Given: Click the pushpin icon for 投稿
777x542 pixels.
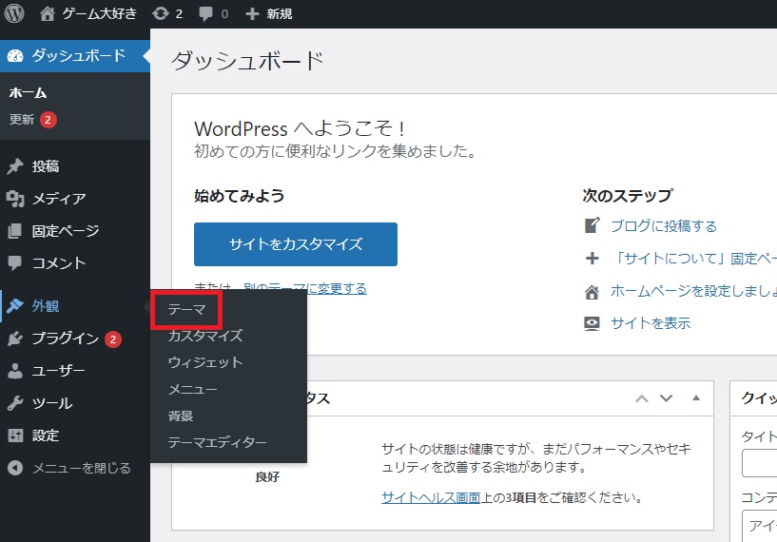Looking at the screenshot, I should (15, 166).
